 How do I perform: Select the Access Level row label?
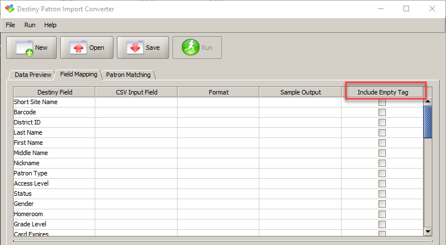click(x=31, y=184)
